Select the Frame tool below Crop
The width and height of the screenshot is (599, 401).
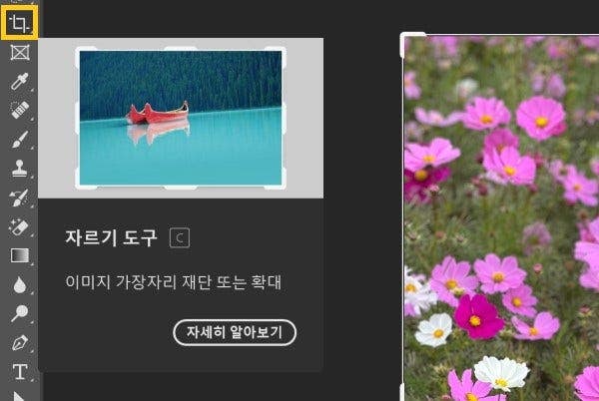(20, 52)
